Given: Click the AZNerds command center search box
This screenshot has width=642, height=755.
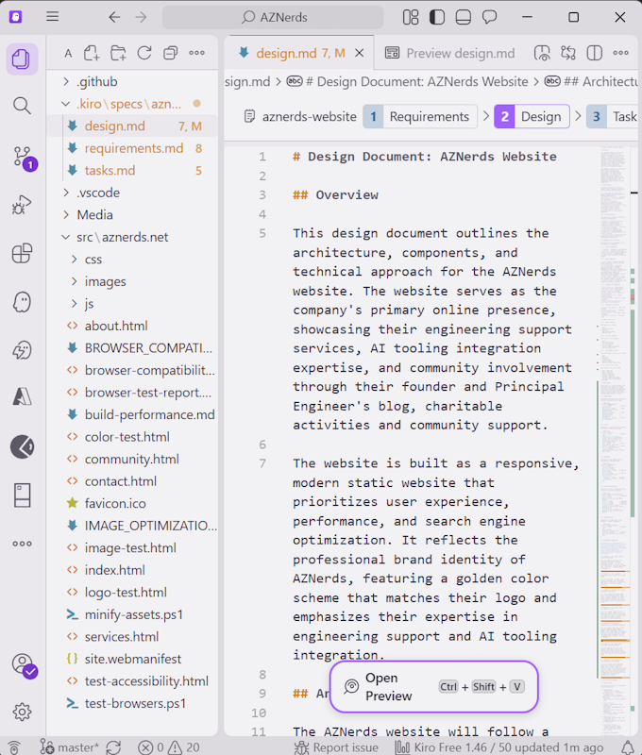Looking at the screenshot, I should point(273,17).
